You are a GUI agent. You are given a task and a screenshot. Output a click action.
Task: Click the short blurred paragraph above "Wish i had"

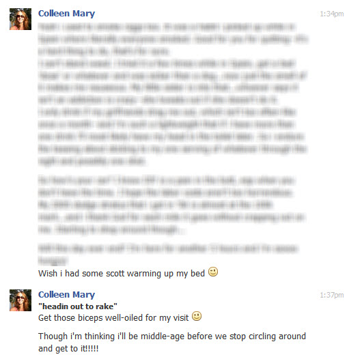point(169,254)
